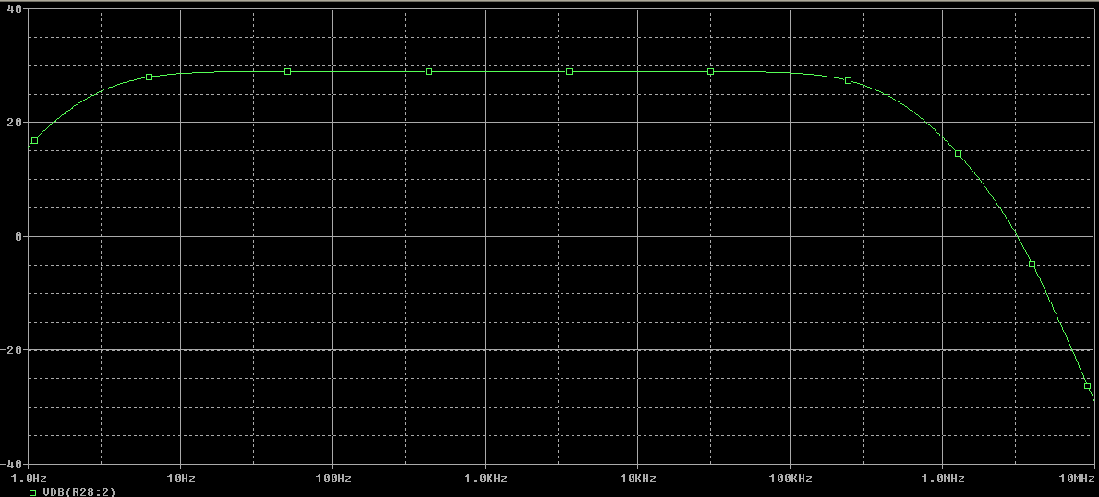Click trace marker between 10Hz and 100Hz
This screenshot has width=1099, height=497.
coord(288,71)
